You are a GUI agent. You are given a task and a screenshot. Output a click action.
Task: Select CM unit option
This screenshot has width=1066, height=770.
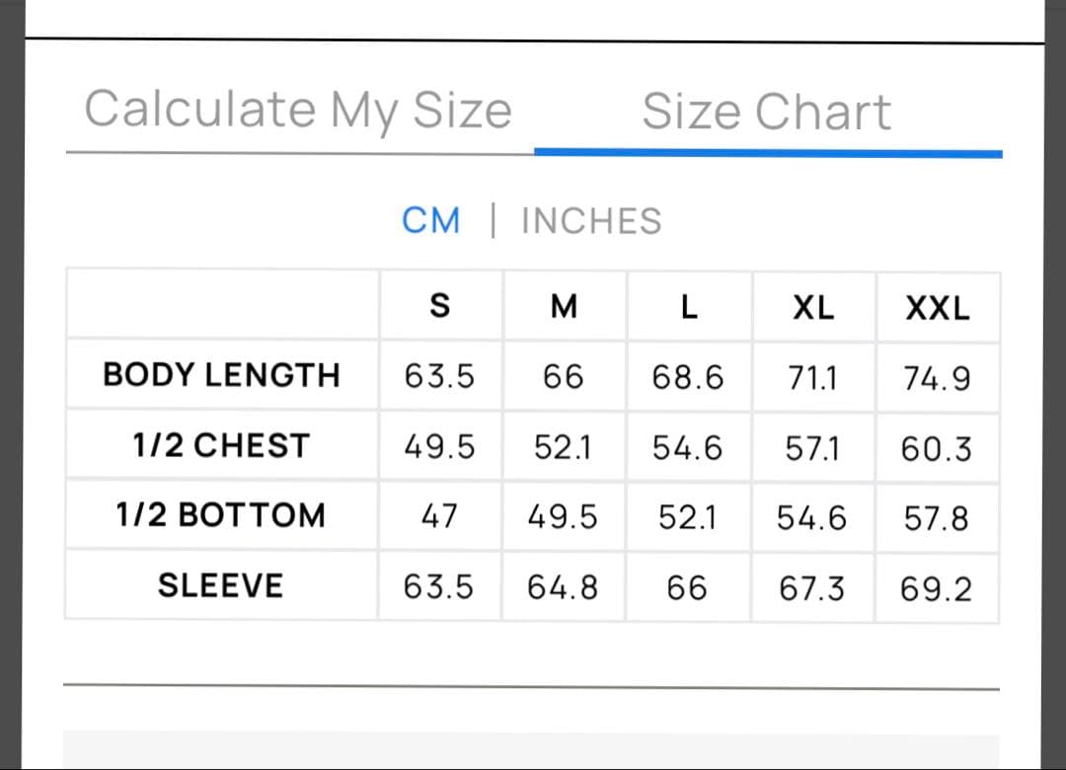[431, 221]
